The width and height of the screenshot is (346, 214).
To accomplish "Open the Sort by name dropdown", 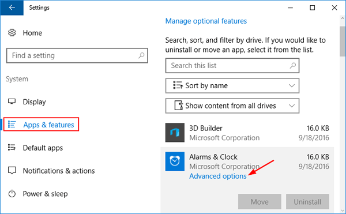I will [x=232, y=85].
